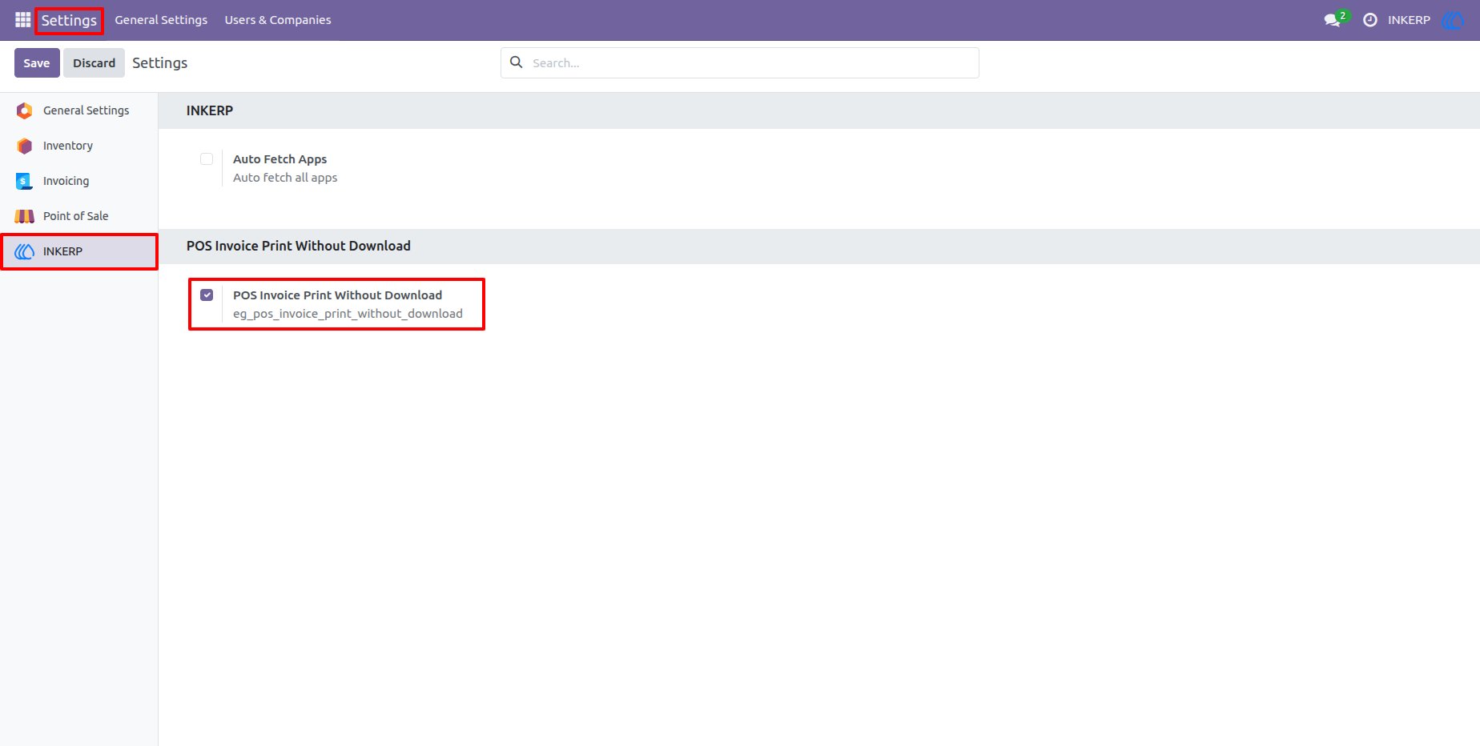Click the Settings app title
The image size is (1480, 746).
pyautogui.click(x=69, y=20)
